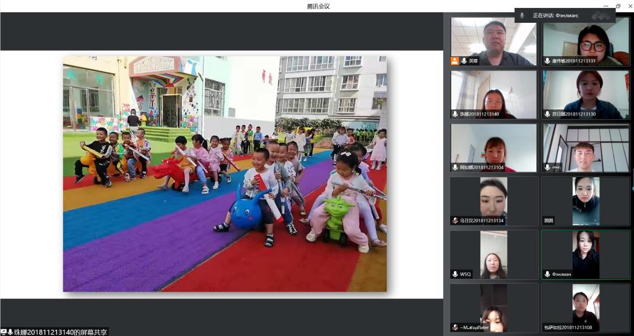Click microphone icon beside Фэнлиан name label
The width and height of the screenshot is (634, 336).
[x=547, y=274]
